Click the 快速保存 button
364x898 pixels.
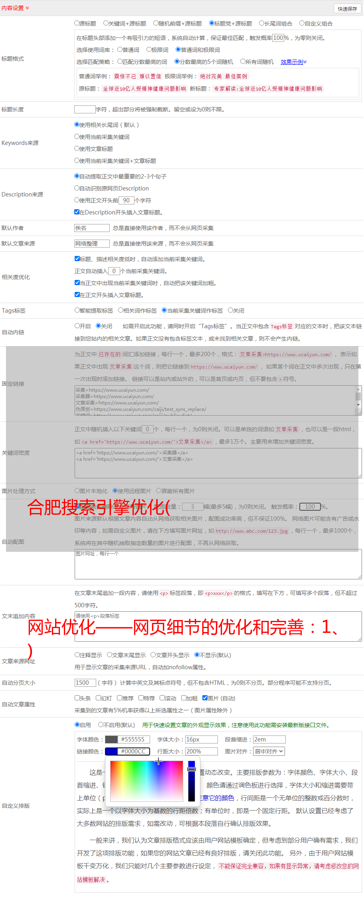pos(347,9)
